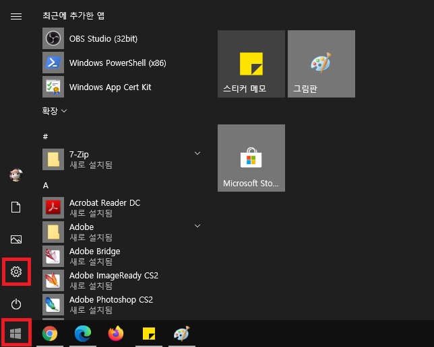434x347 pixels.
Task: Open the 그림판 tile
Action: tap(321, 64)
